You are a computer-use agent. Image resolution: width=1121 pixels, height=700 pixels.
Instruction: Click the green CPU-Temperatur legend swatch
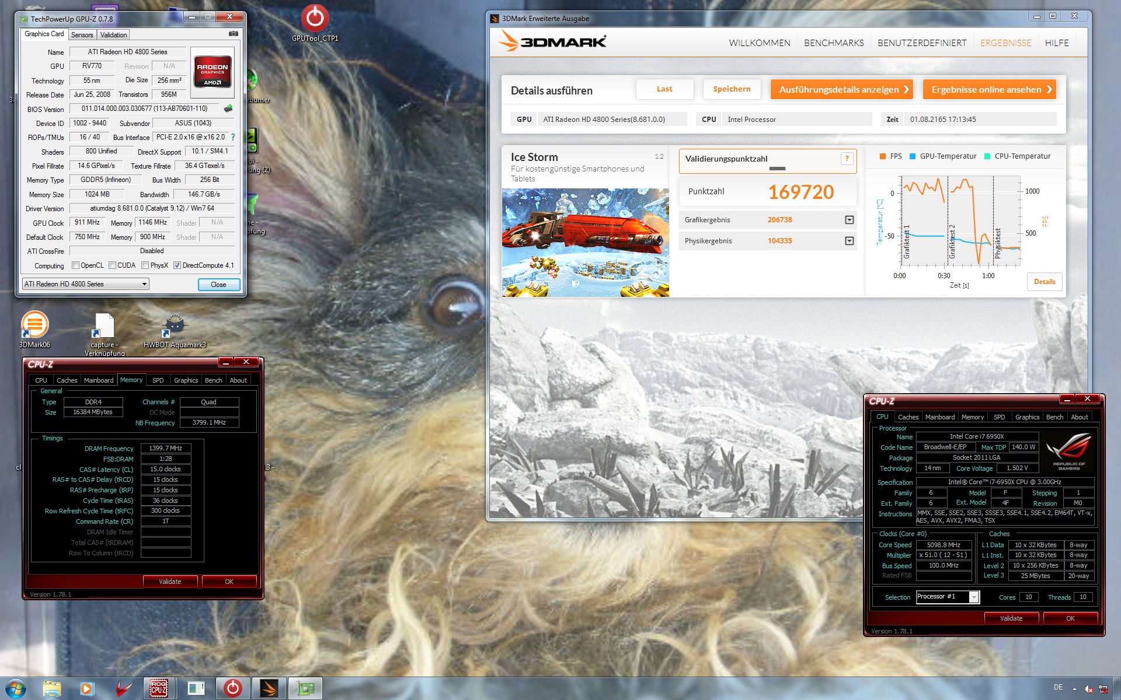pos(987,156)
